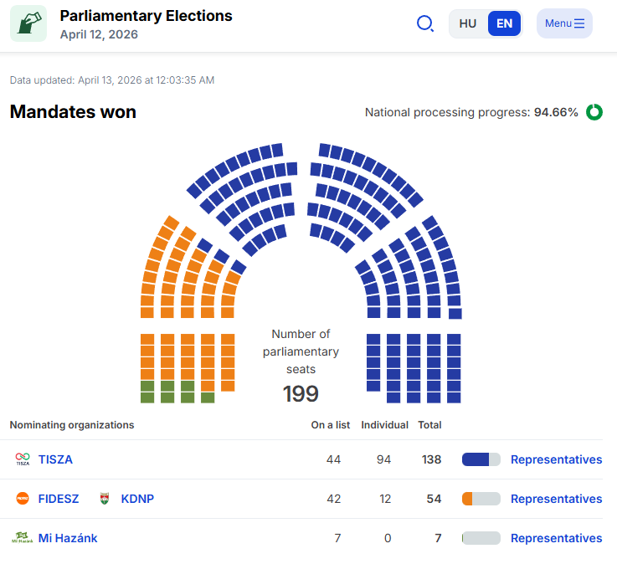
Task: Open the Mi Hazánk party link
Action: tap(68, 538)
